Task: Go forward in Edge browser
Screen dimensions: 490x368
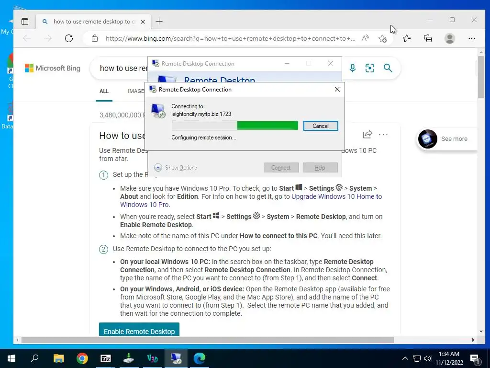Action: (47, 38)
